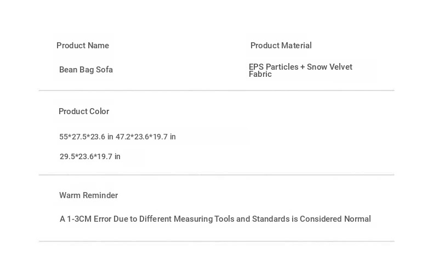Click the Product Color heading
Screen dimensions: 433x270
(84, 111)
